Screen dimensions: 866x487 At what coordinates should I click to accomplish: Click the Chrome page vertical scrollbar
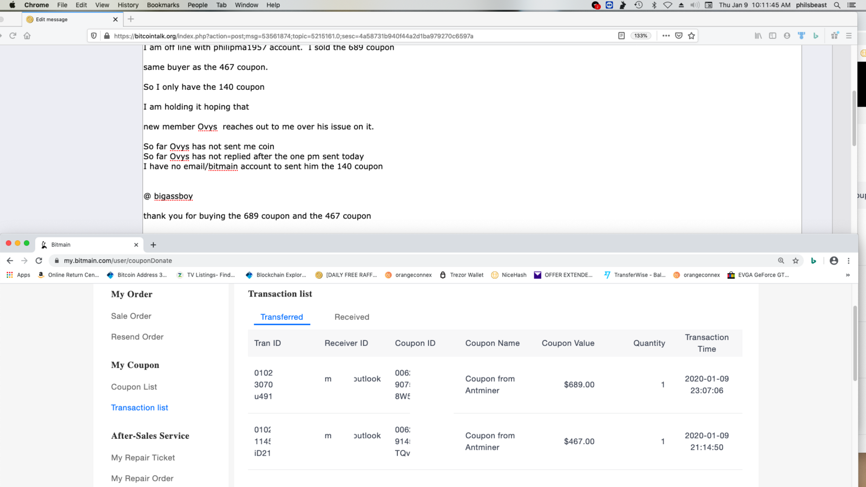click(x=855, y=344)
